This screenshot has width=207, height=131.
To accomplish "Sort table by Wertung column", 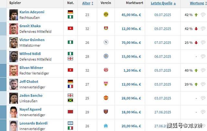I will [x=198, y=3].
